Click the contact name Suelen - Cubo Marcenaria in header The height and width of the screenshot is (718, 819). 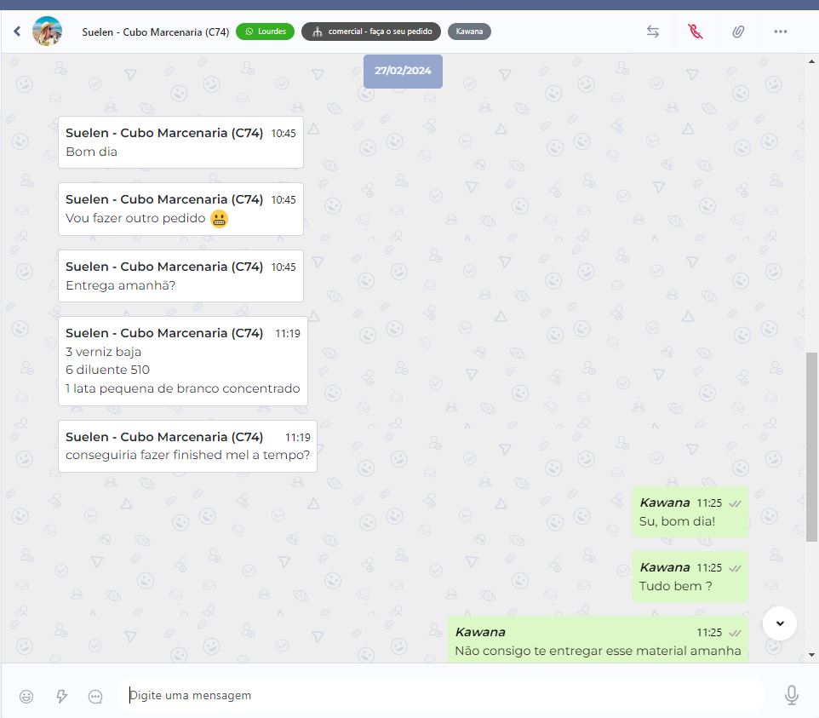pyautogui.click(x=155, y=32)
